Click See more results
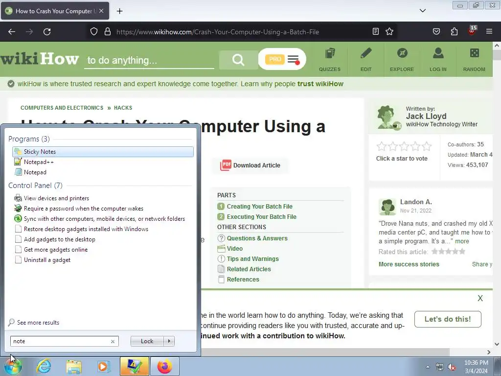The height and width of the screenshot is (376, 501). [38, 323]
